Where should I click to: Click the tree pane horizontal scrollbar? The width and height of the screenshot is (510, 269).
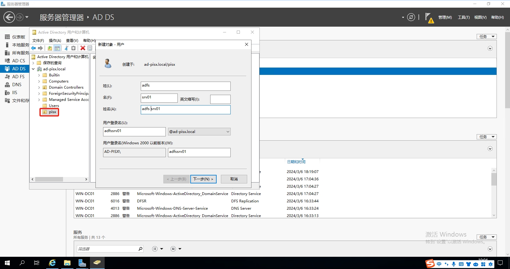49,179
